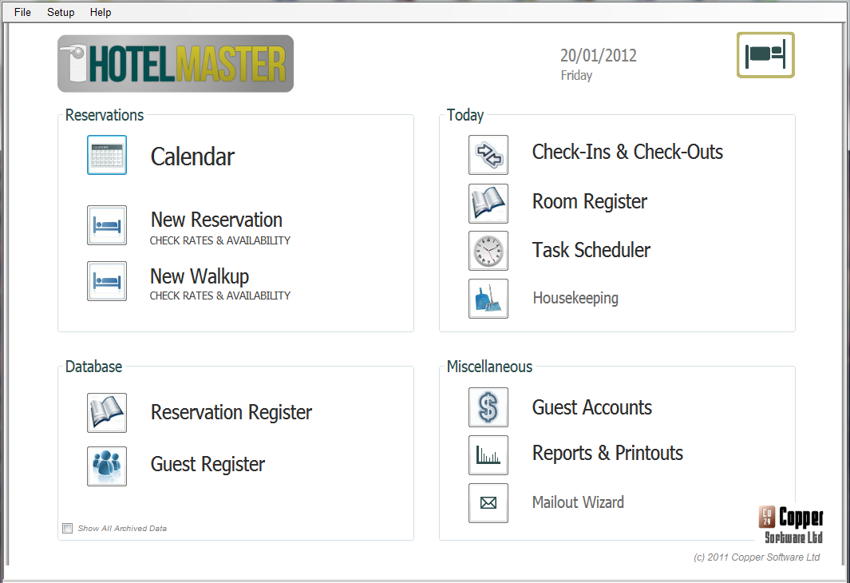Click CHECK RATES & AVAILABILITY under New Reservation

point(220,240)
